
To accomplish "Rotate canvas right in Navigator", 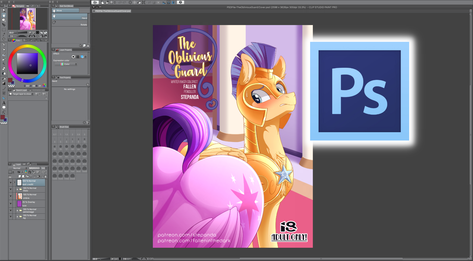I will click(34, 36).
